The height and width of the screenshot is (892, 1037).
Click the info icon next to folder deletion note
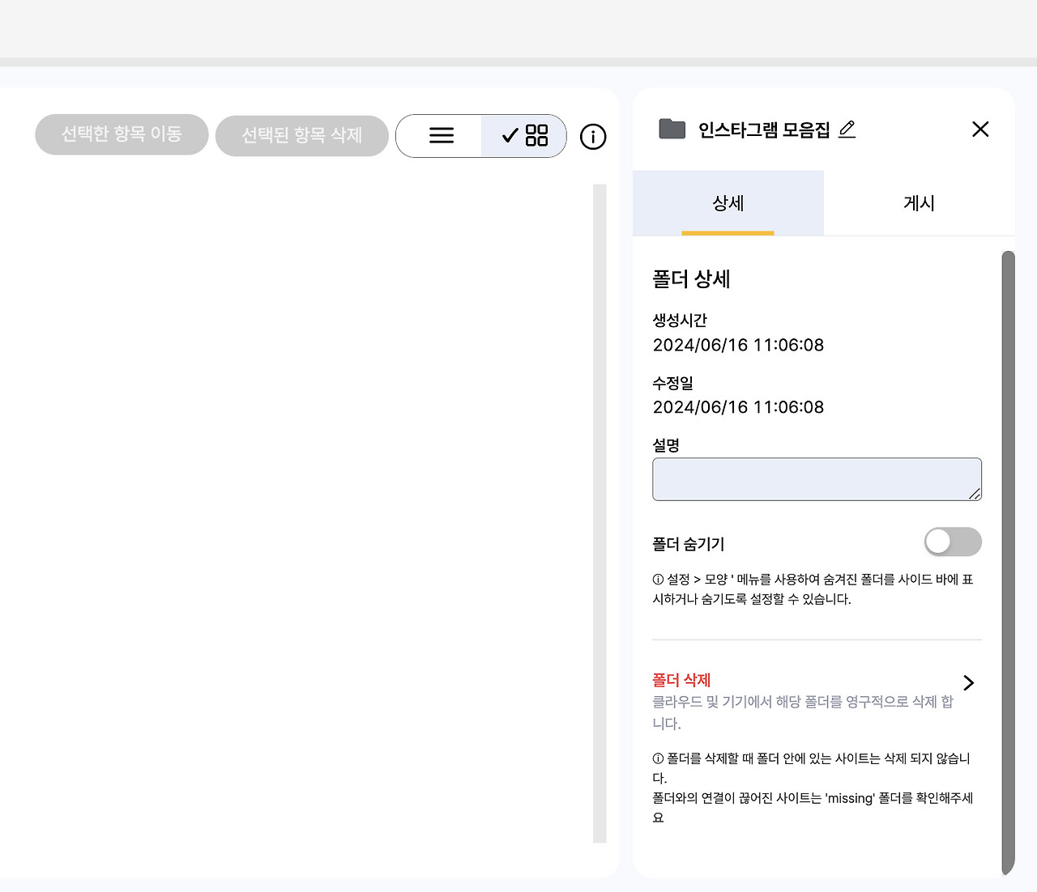pos(657,758)
